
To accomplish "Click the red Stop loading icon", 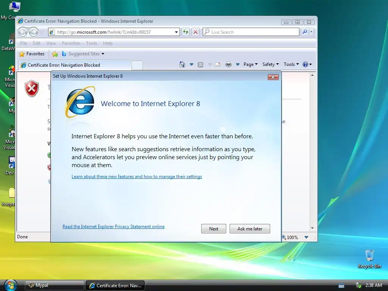I will (196, 32).
